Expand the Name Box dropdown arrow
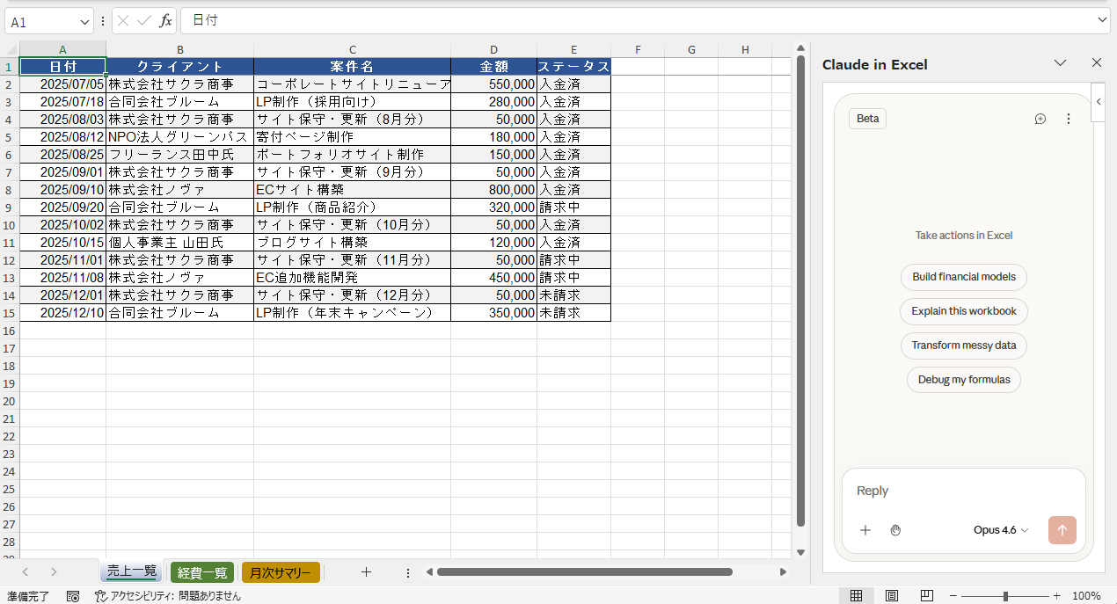 tap(84, 22)
